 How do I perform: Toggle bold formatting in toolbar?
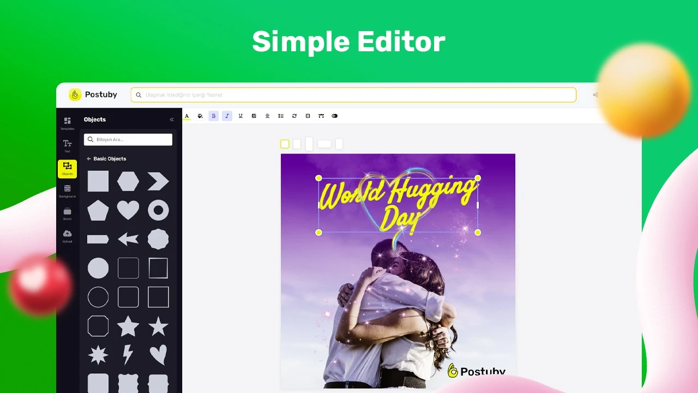(214, 116)
